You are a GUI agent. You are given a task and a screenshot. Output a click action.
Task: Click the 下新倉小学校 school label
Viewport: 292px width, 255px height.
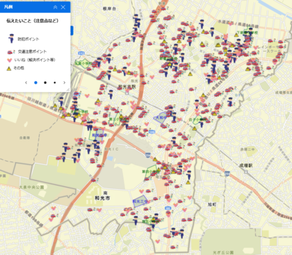[247, 33]
